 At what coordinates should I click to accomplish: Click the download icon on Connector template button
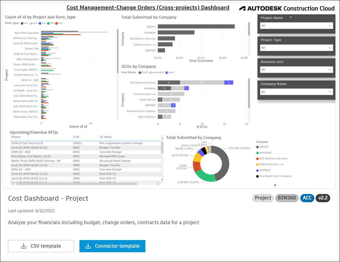coord(88,246)
